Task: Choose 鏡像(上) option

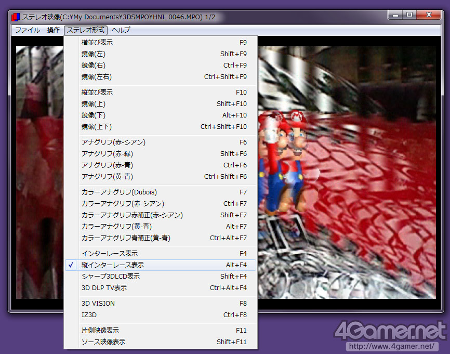Action: pyautogui.click(x=161, y=103)
